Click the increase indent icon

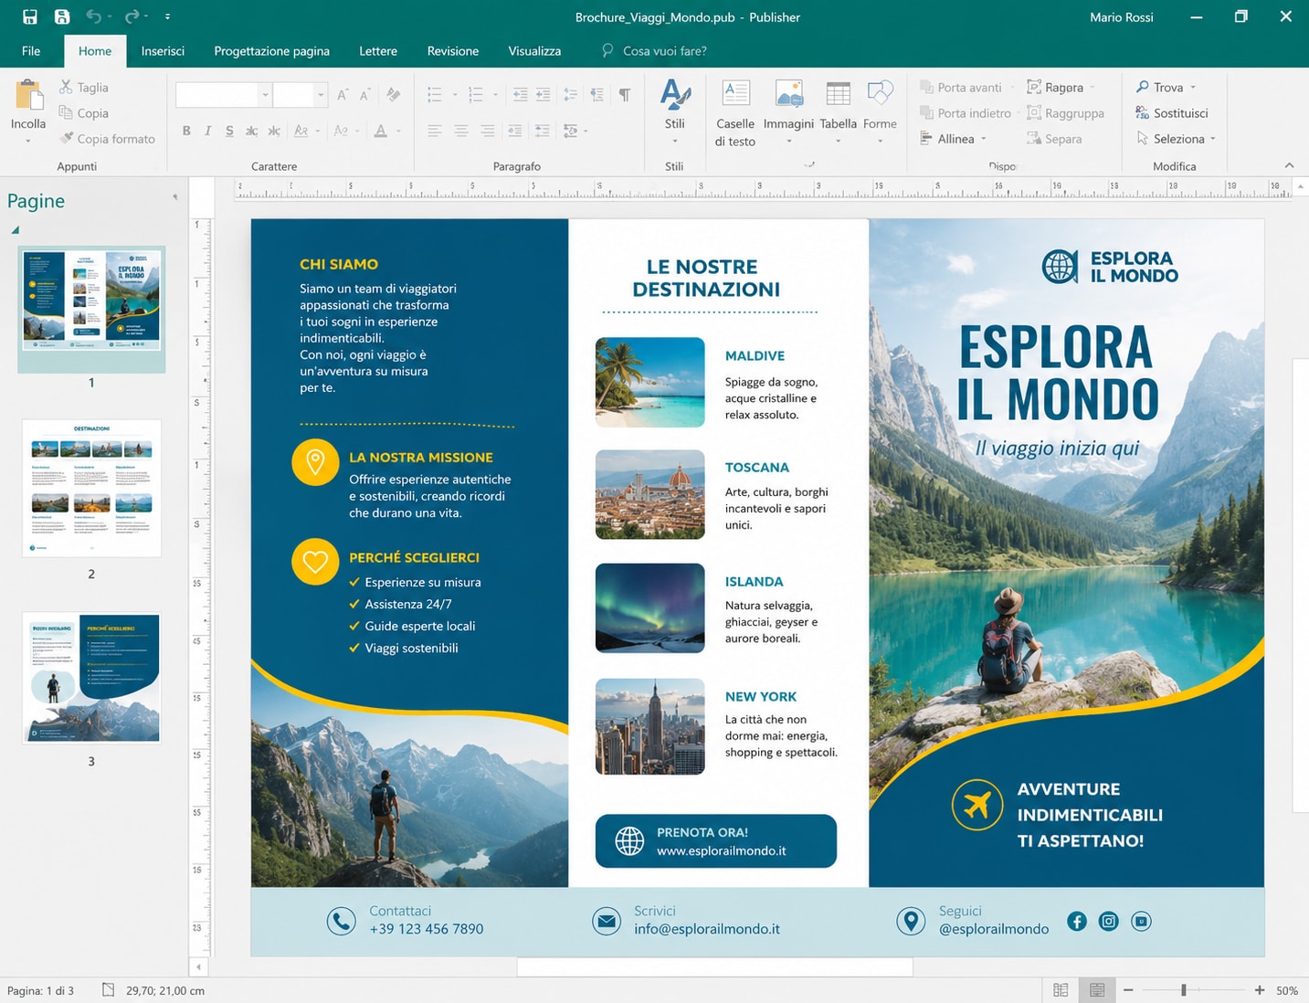point(543,94)
